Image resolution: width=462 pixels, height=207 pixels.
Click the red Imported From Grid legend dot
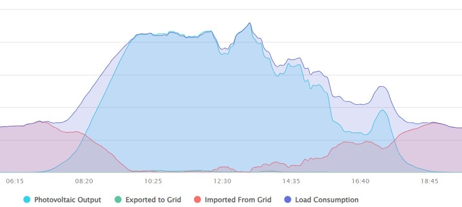coord(197,200)
